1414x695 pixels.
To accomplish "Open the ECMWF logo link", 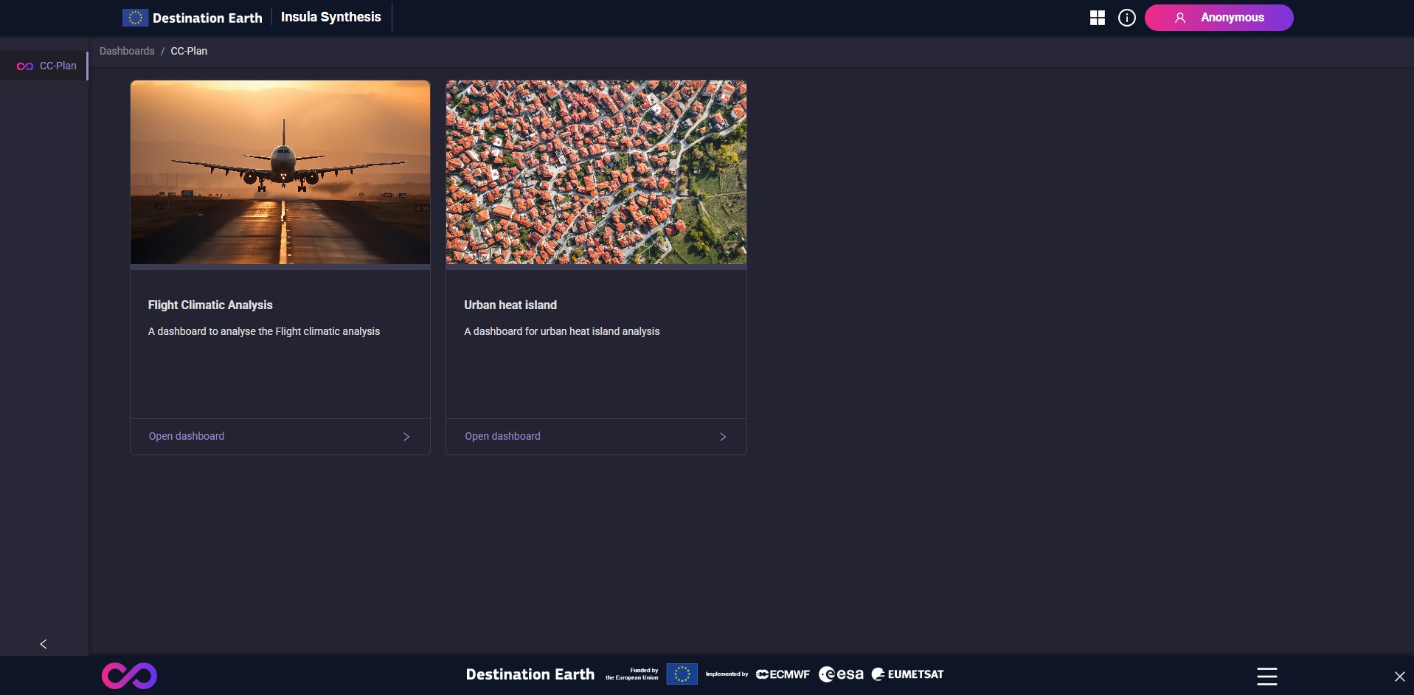I will point(783,674).
